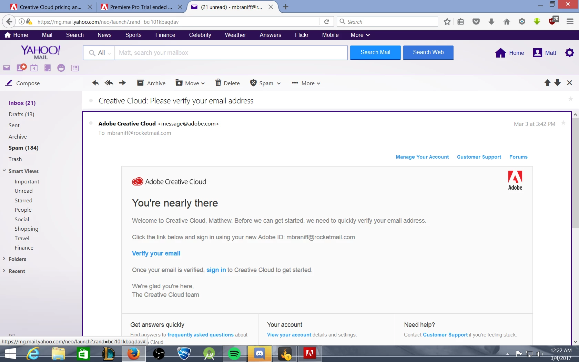
Task: Click the Reply arrow icon
Action: 95,83
